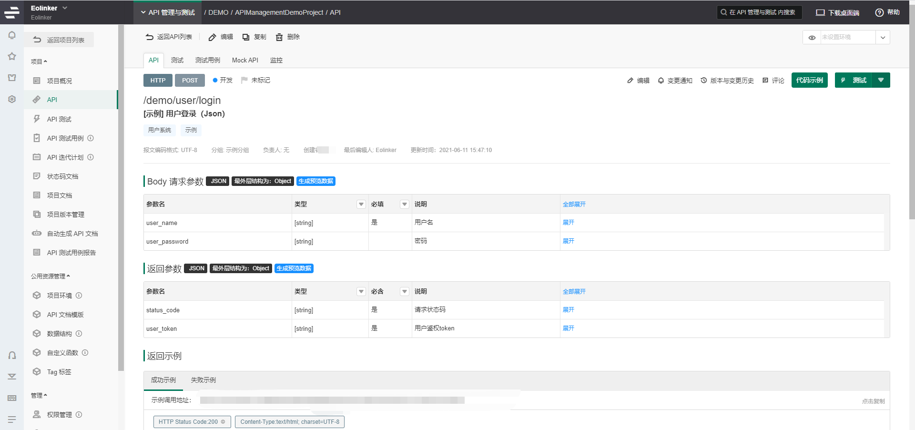915x430 pixels.
Task: Select the 失败示例 tab
Action: coord(203,380)
